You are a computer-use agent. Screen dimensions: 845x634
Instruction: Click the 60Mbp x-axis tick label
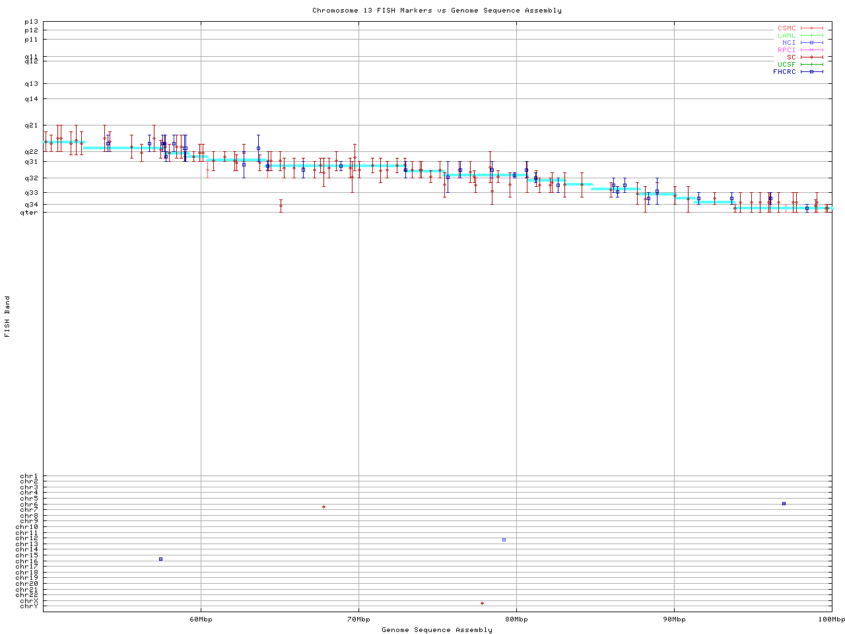[201, 619]
